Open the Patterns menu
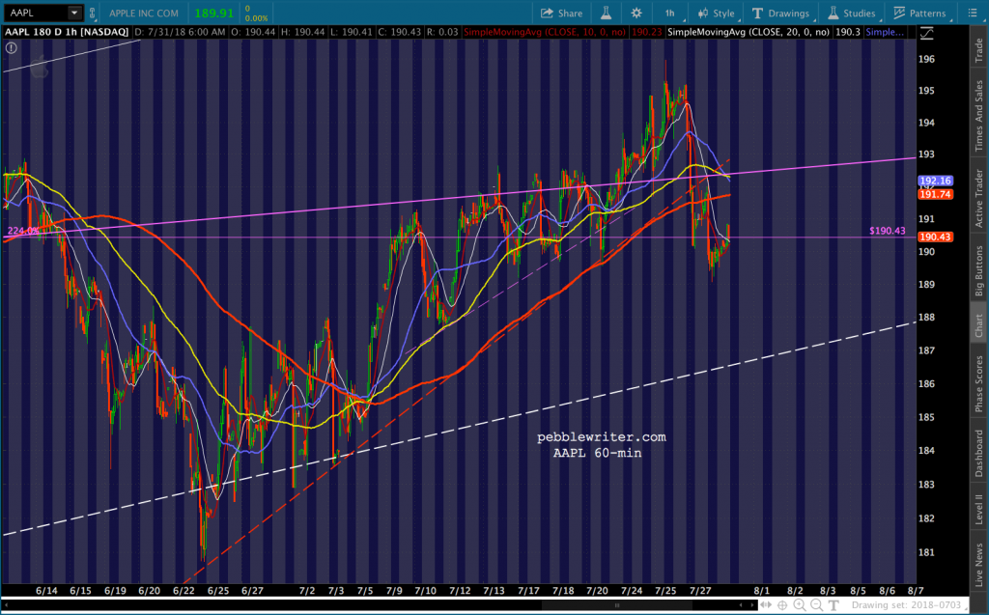Image resolution: width=989 pixels, height=615 pixels. [x=919, y=14]
